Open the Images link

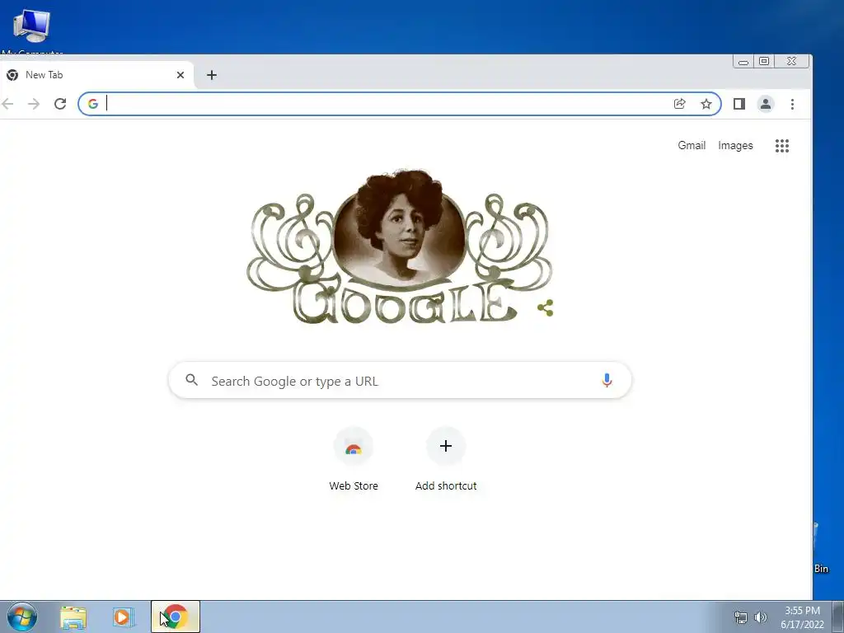point(735,145)
